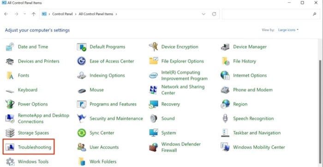
Task: Click the Back navigation arrow
Action: click(6, 14)
